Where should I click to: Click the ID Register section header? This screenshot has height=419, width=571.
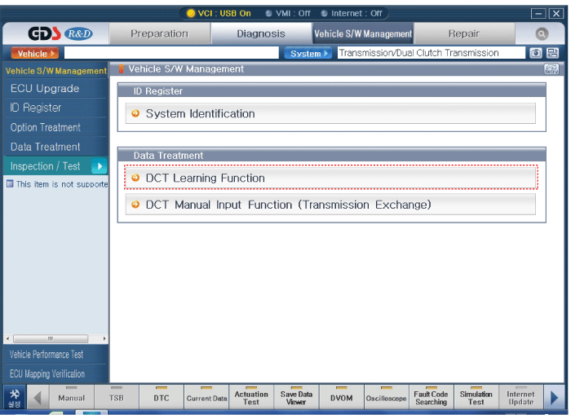pyautogui.click(x=332, y=91)
